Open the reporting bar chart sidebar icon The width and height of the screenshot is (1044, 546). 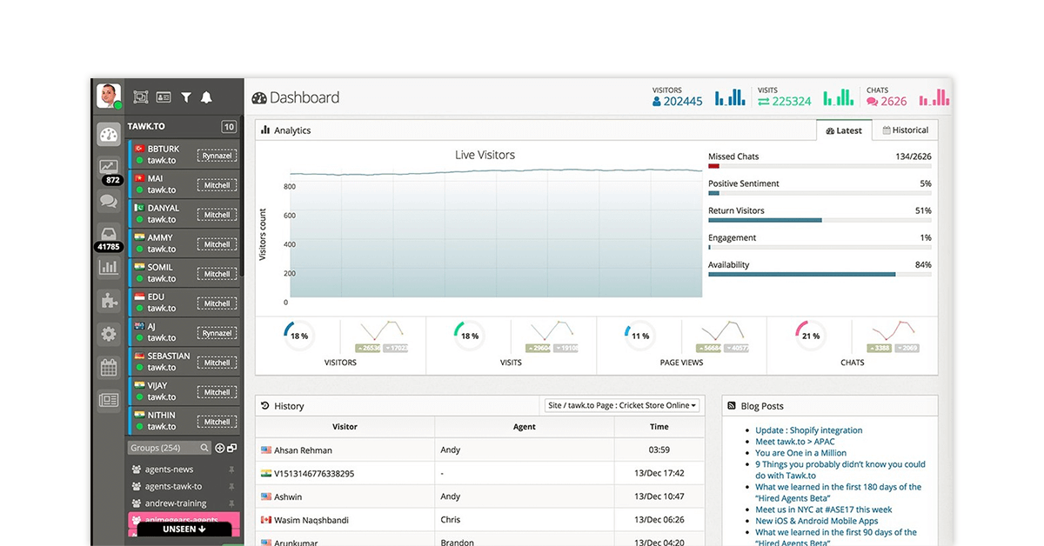(x=109, y=267)
